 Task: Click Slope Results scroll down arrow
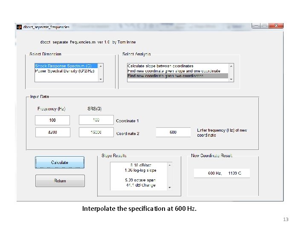coord(170,187)
